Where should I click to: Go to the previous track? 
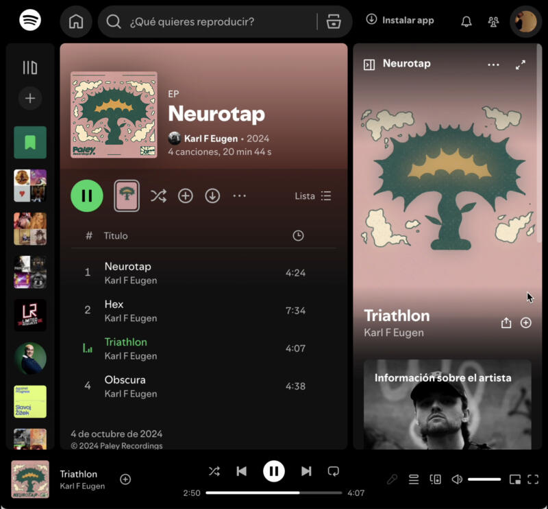(x=242, y=471)
